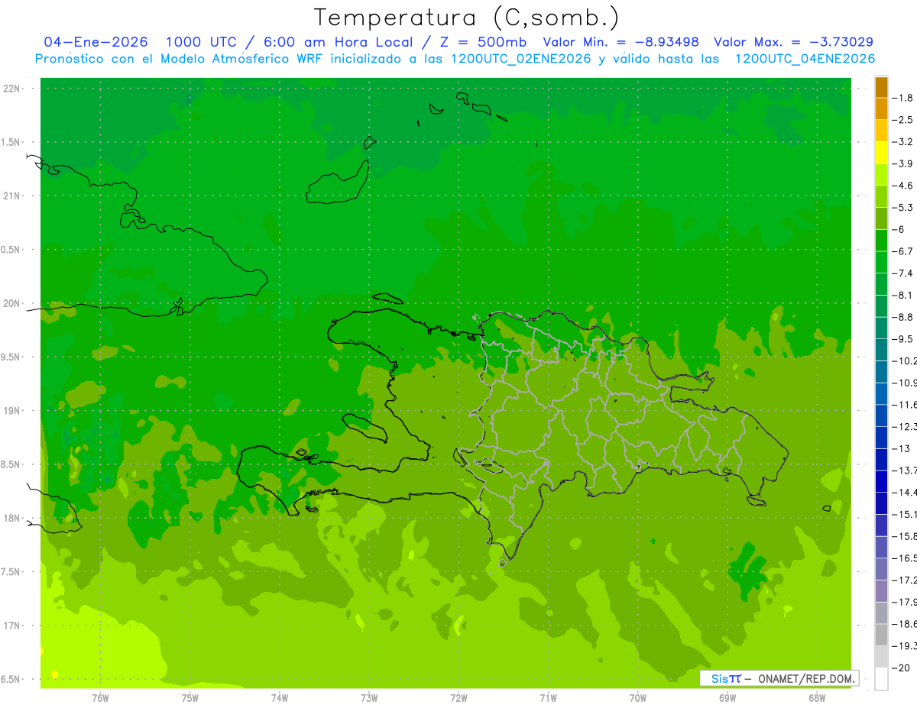Click the 70W longitude axis label
Screen dimensions: 917x708
tap(638, 697)
